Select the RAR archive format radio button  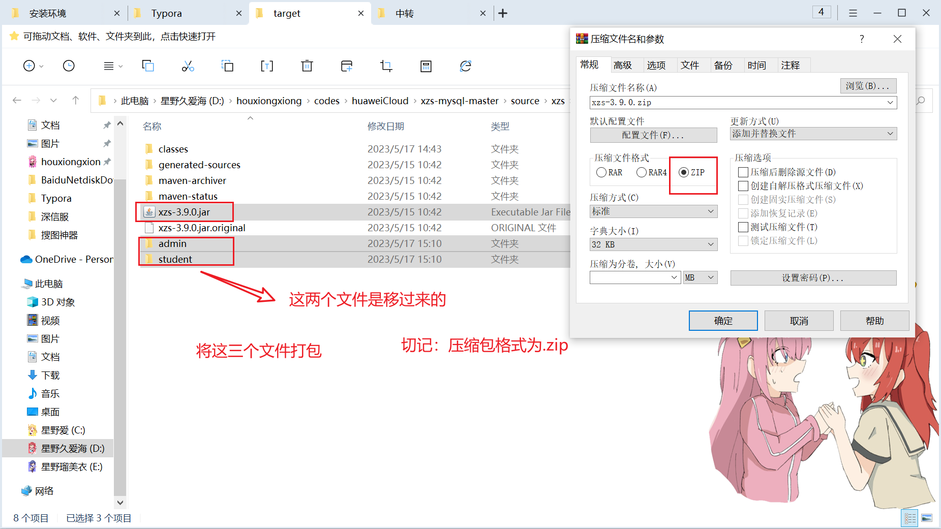[x=602, y=173]
